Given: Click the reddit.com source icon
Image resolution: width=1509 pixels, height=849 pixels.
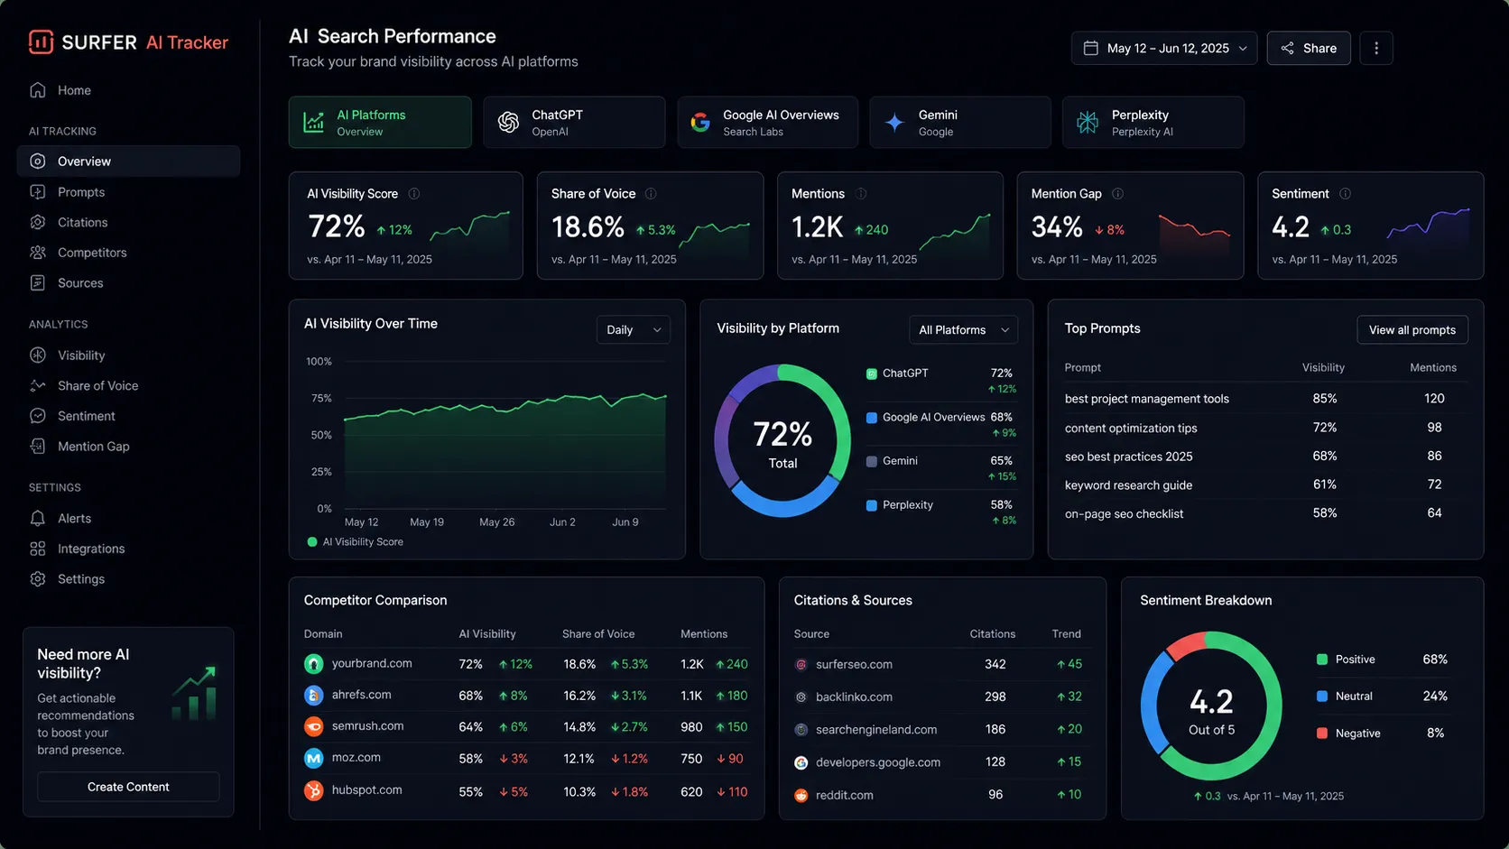Looking at the screenshot, I should coord(801,796).
